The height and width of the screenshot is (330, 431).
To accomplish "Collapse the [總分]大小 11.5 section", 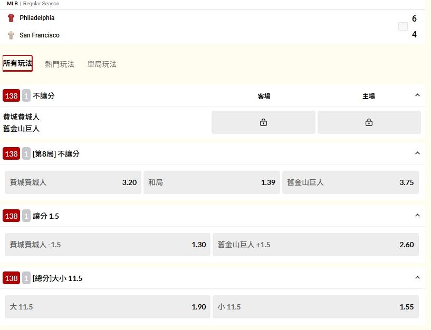I will coord(417,277).
